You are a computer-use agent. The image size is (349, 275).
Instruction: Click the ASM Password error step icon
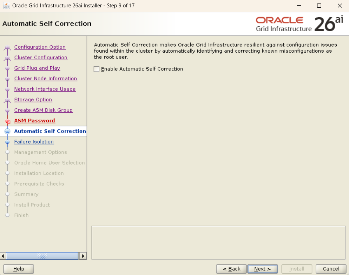click(x=8, y=121)
